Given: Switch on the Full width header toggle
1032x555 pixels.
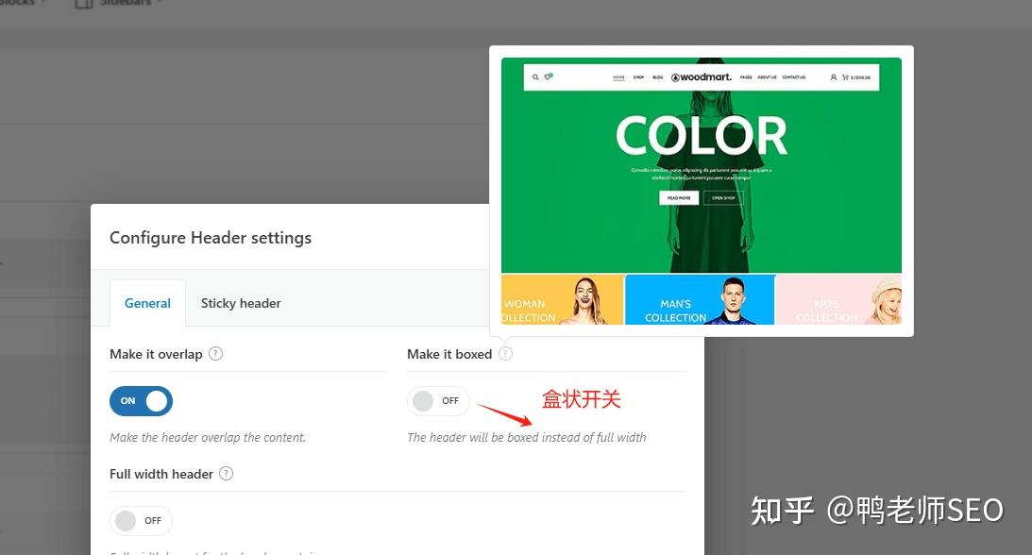Looking at the screenshot, I should coord(141,520).
